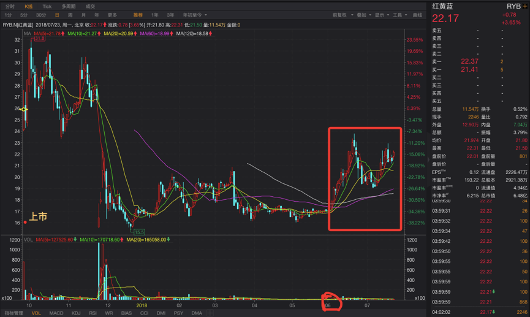
Task: Select the Tick tab
Action: point(47,6)
